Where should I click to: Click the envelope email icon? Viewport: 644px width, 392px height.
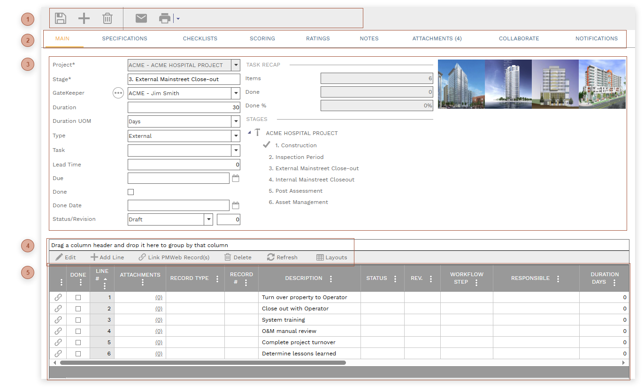click(x=141, y=18)
